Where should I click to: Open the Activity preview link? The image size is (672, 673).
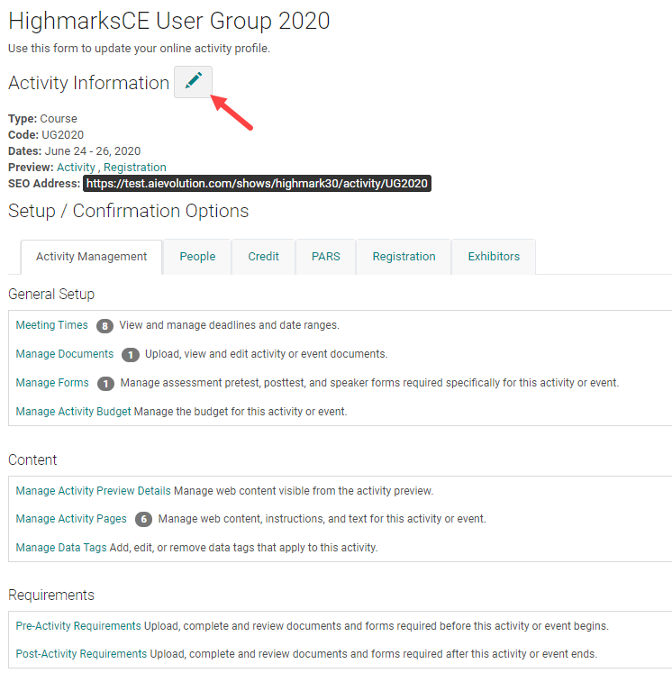click(75, 168)
